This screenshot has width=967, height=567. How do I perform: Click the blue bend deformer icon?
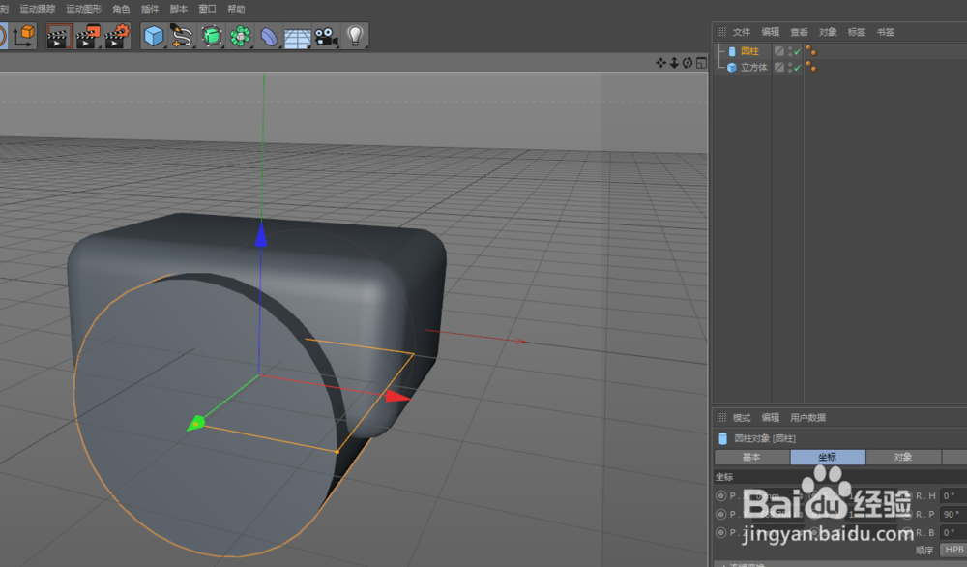click(268, 36)
